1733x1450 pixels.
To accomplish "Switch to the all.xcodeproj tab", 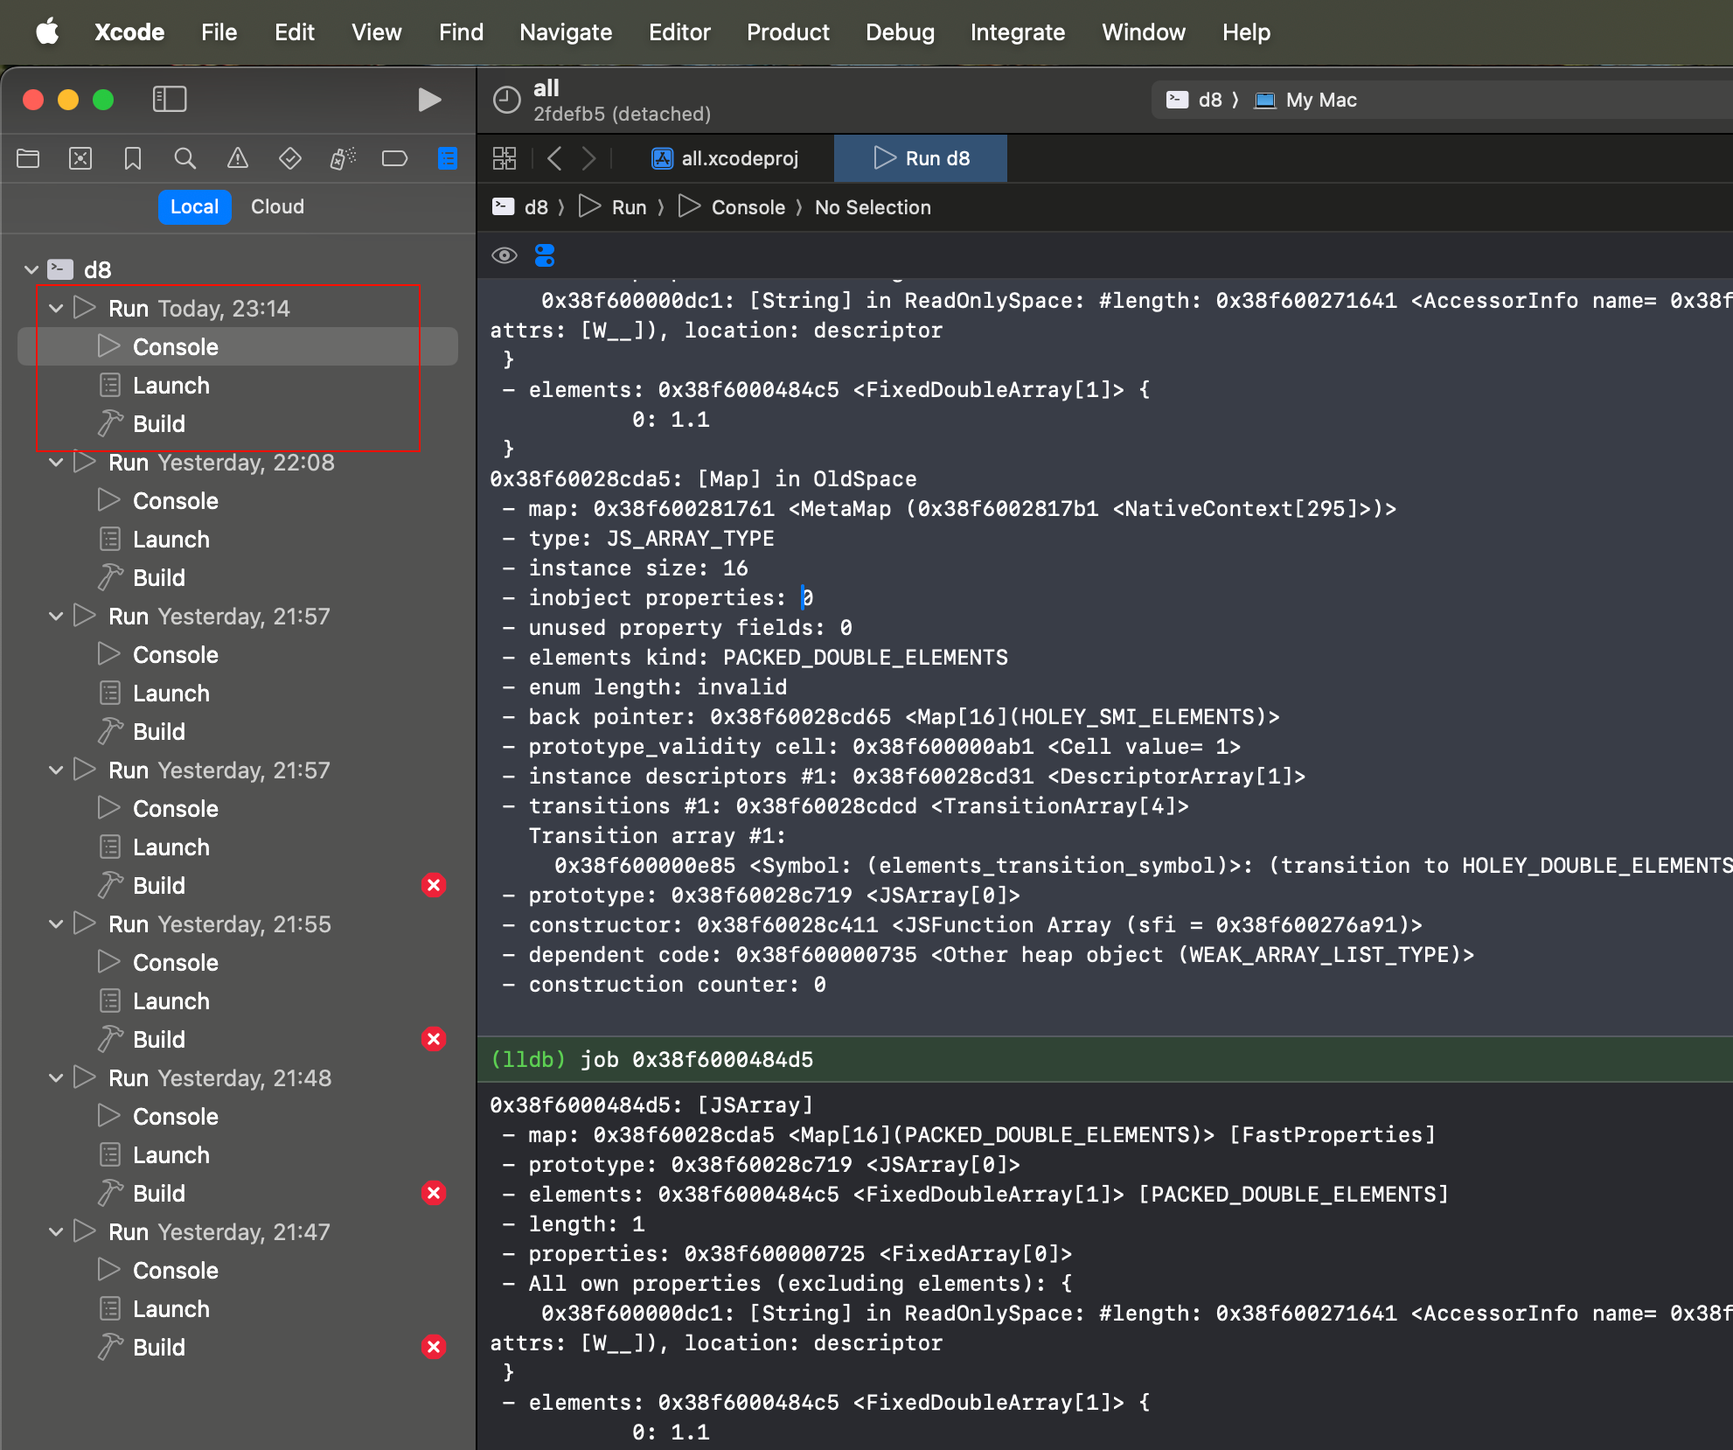I will tap(725, 158).
